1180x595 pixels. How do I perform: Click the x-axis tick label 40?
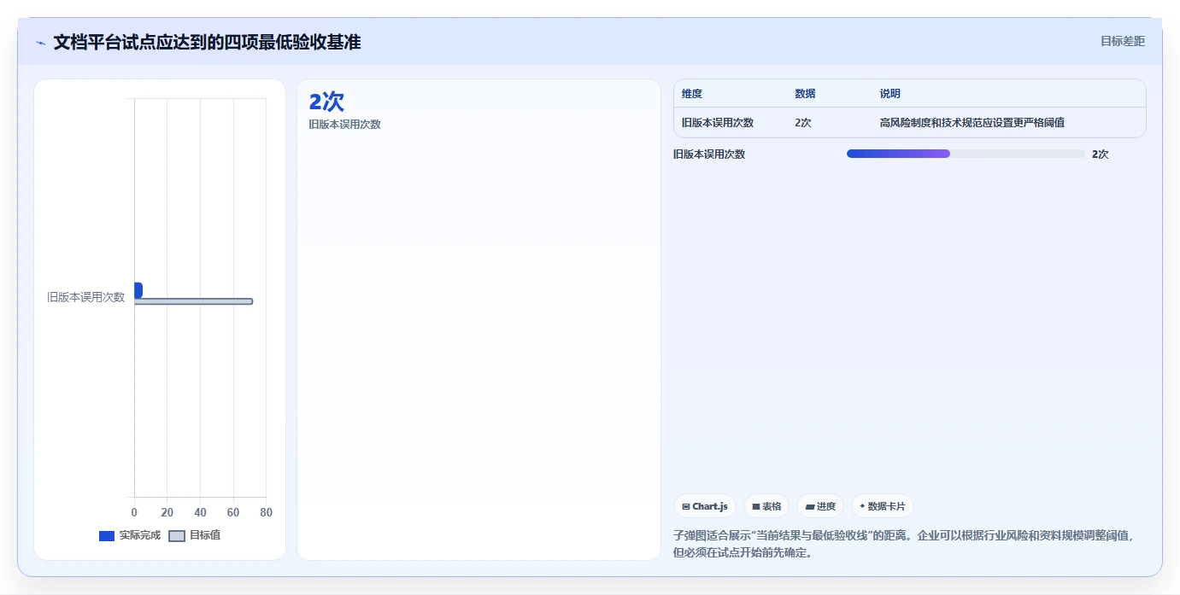[x=200, y=513]
